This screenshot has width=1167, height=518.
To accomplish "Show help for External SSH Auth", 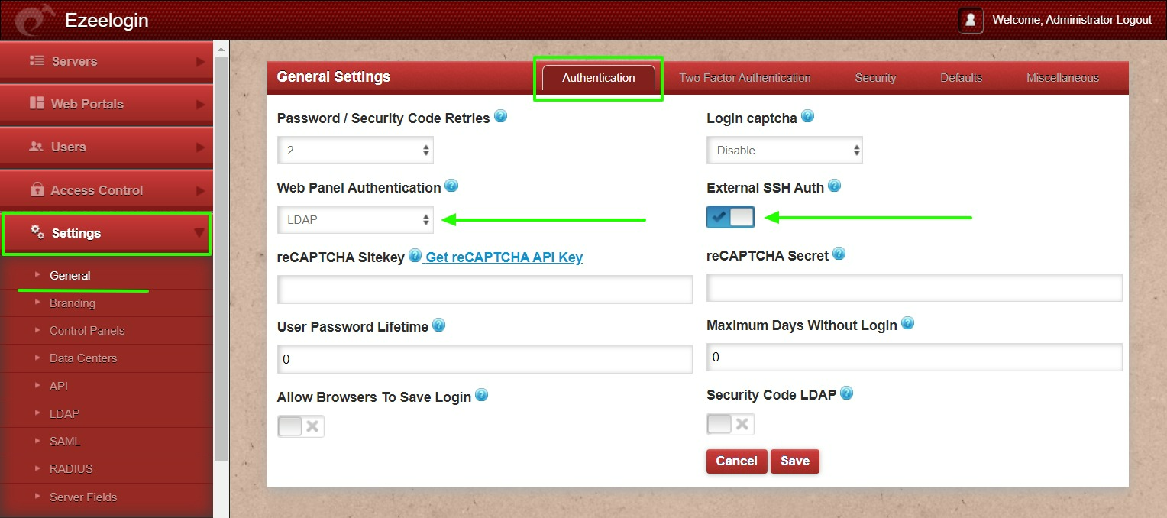I will (x=834, y=186).
